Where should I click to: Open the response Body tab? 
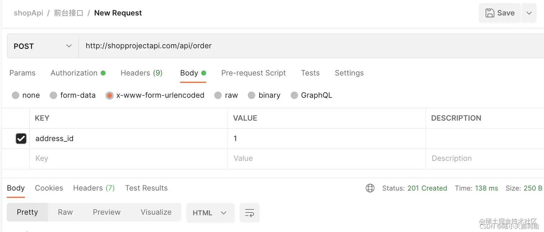(x=16, y=188)
